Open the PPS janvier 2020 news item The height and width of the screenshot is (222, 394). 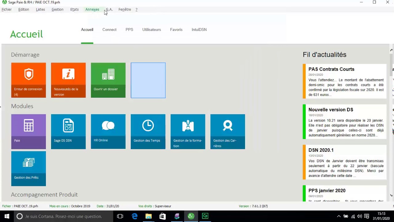pyautogui.click(x=345, y=194)
